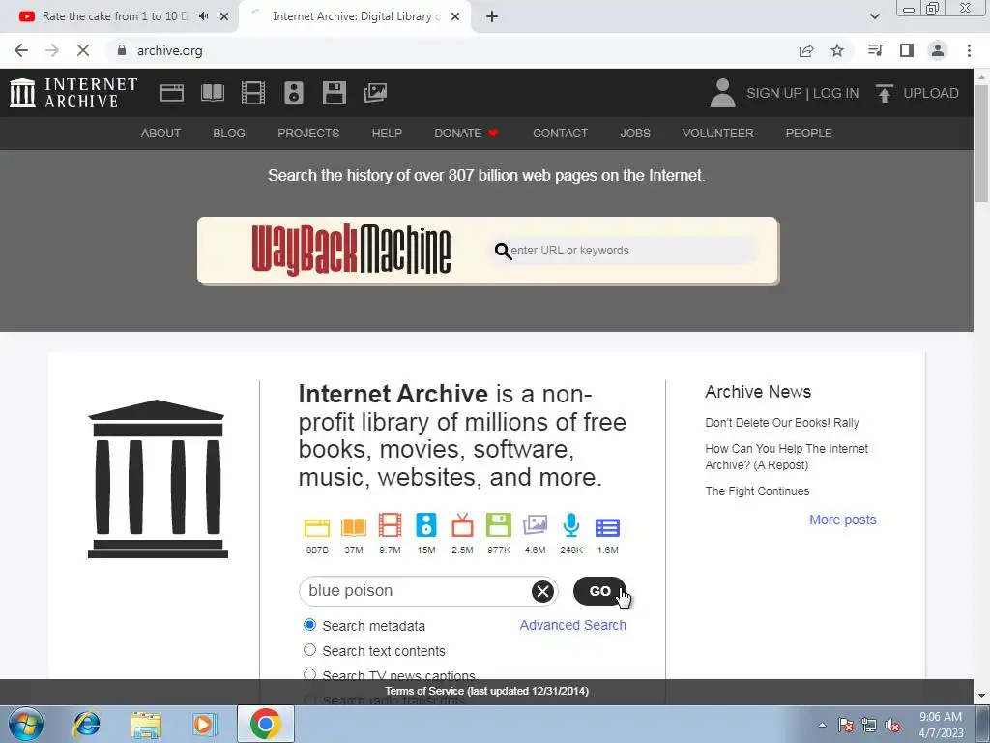Open Don't Delete Our Books! Rally post
The height and width of the screenshot is (743, 990).
point(781,422)
